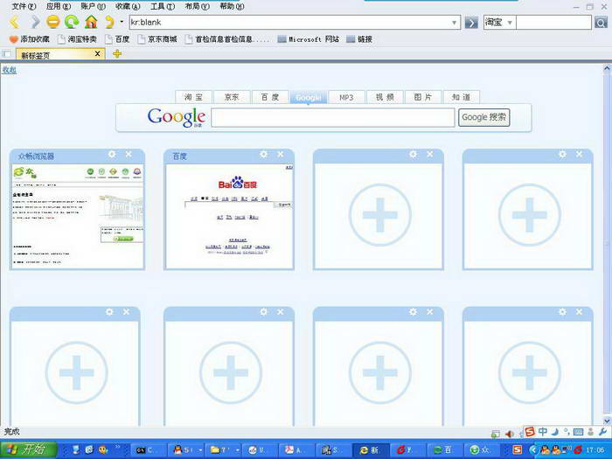Open the 淘宝特卖 bookmark
This screenshot has height=459, width=612.
(x=77, y=39)
